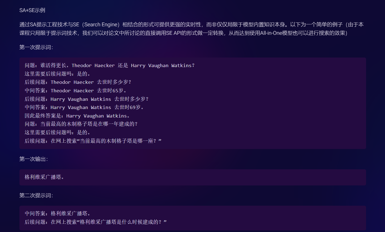Select the "第一次提示词:" label
The width and height of the screenshot is (385, 232).
[36, 47]
